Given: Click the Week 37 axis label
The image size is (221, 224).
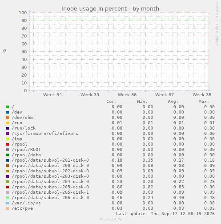Looking at the screenshot, I should [165, 95].
